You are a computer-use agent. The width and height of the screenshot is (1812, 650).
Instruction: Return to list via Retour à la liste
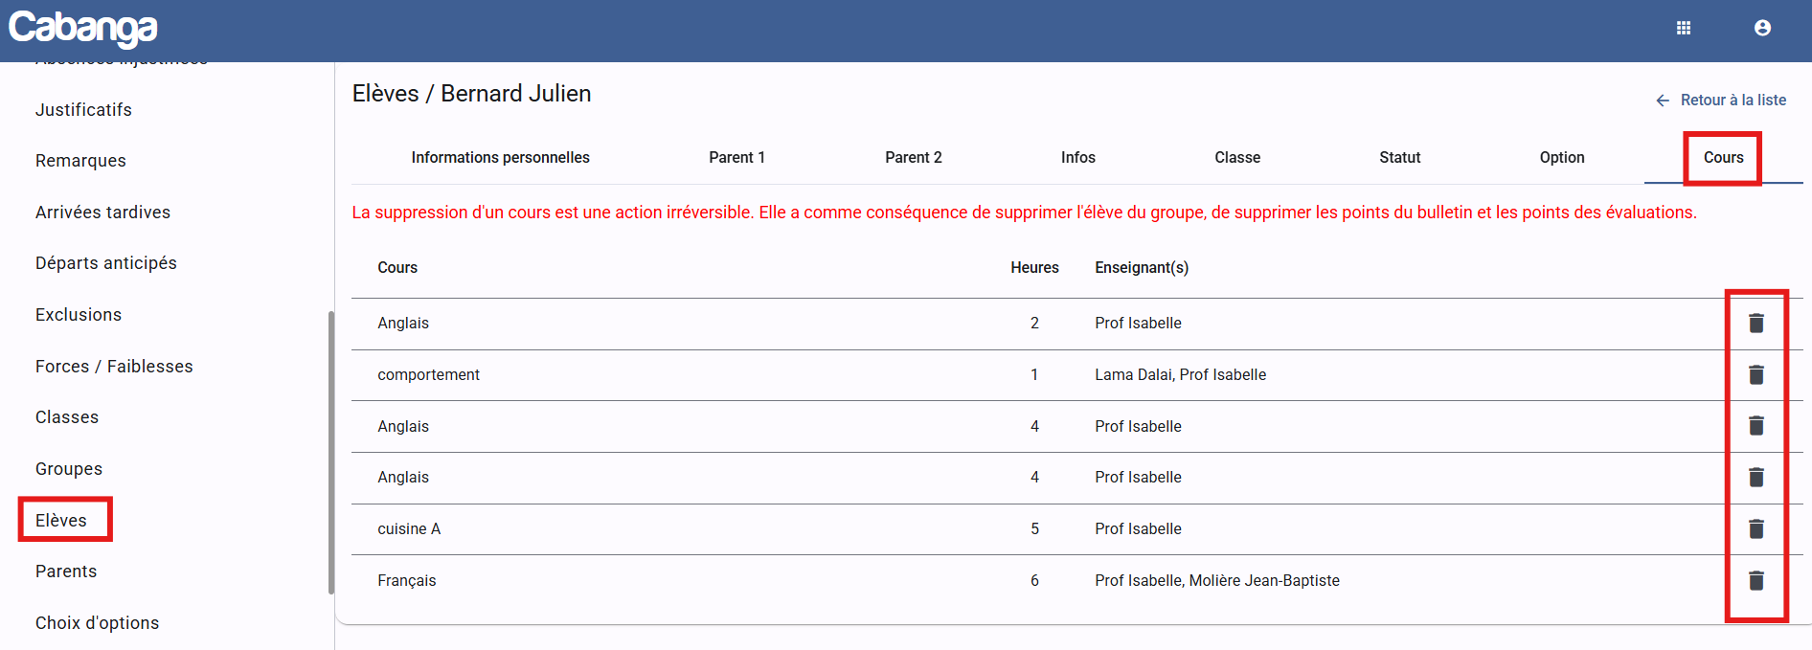point(1733,101)
